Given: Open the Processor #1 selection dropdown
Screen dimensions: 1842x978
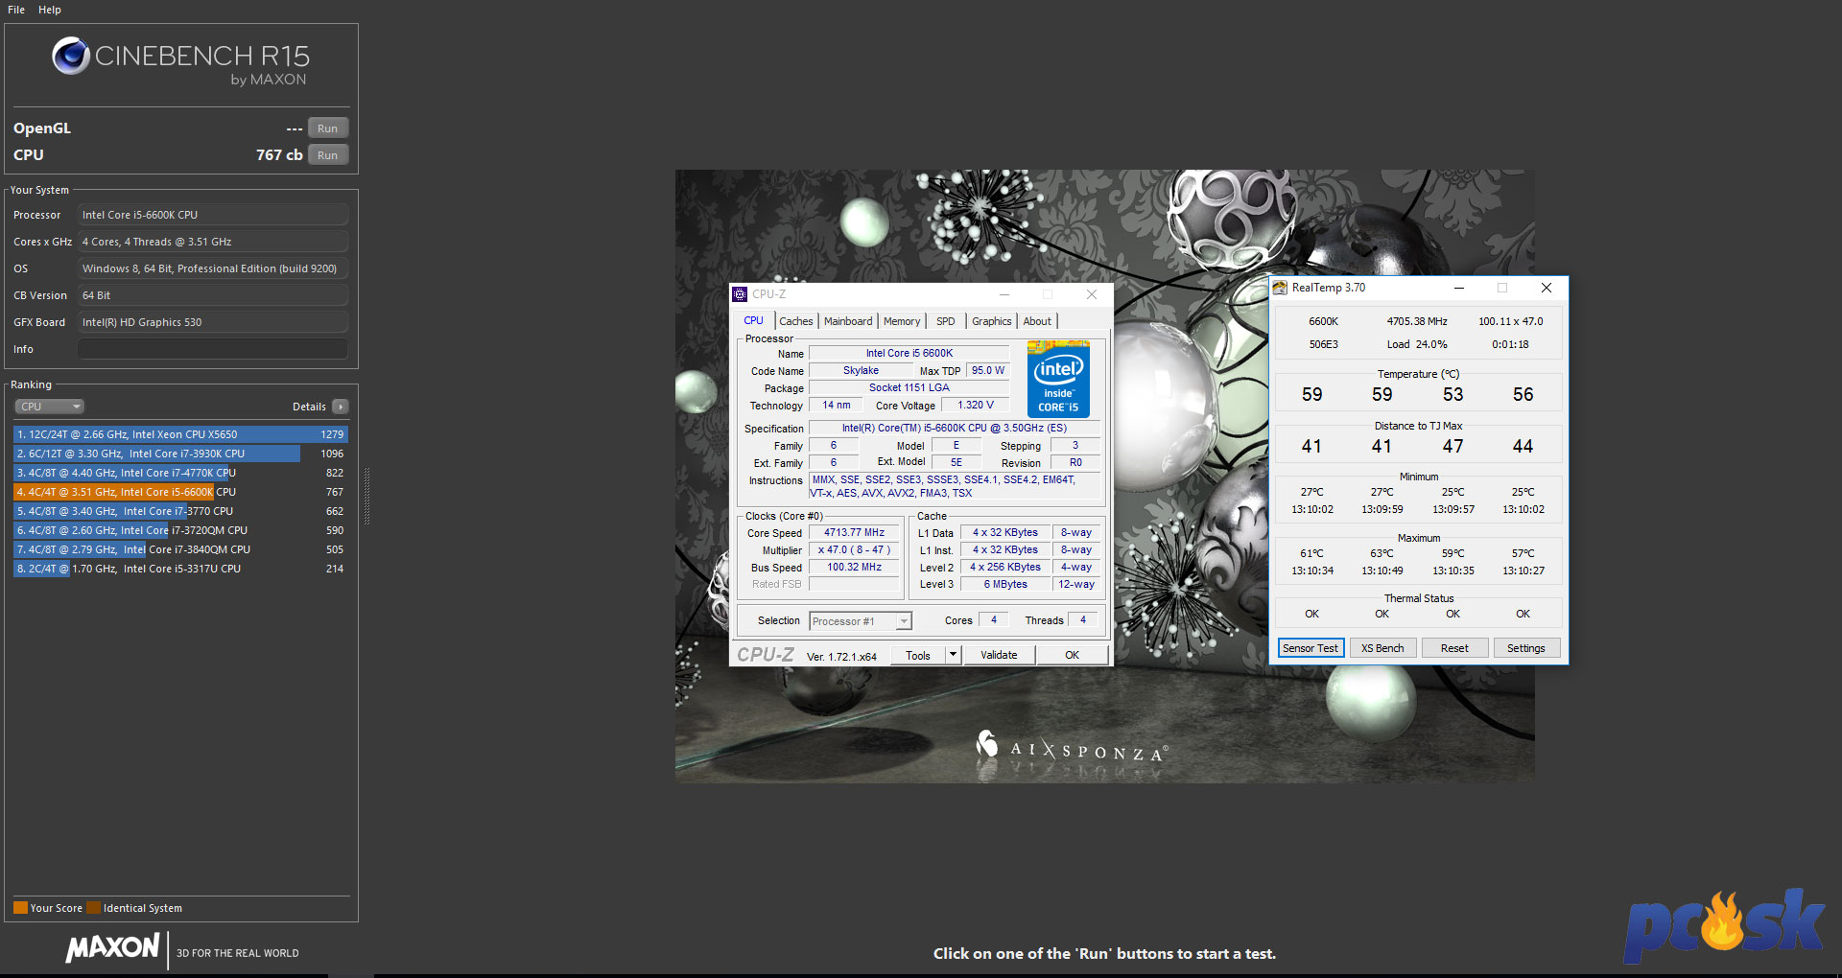Looking at the screenshot, I should pyautogui.click(x=861, y=621).
